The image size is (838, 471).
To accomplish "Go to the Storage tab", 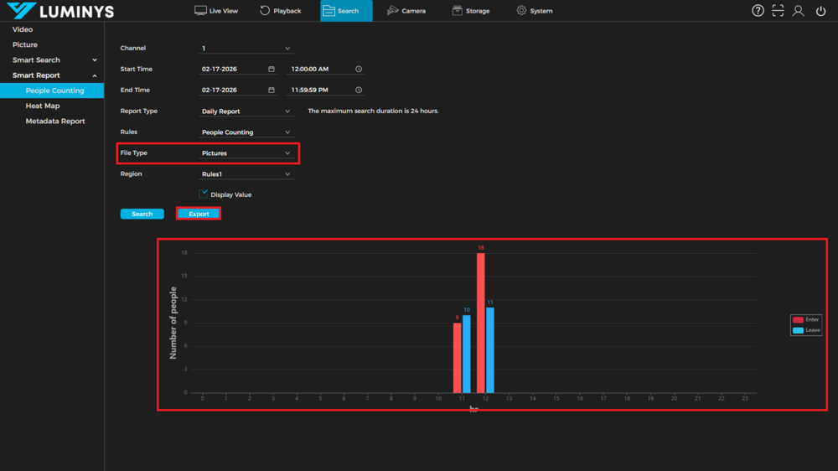I will pyautogui.click(x=470, y=11).
